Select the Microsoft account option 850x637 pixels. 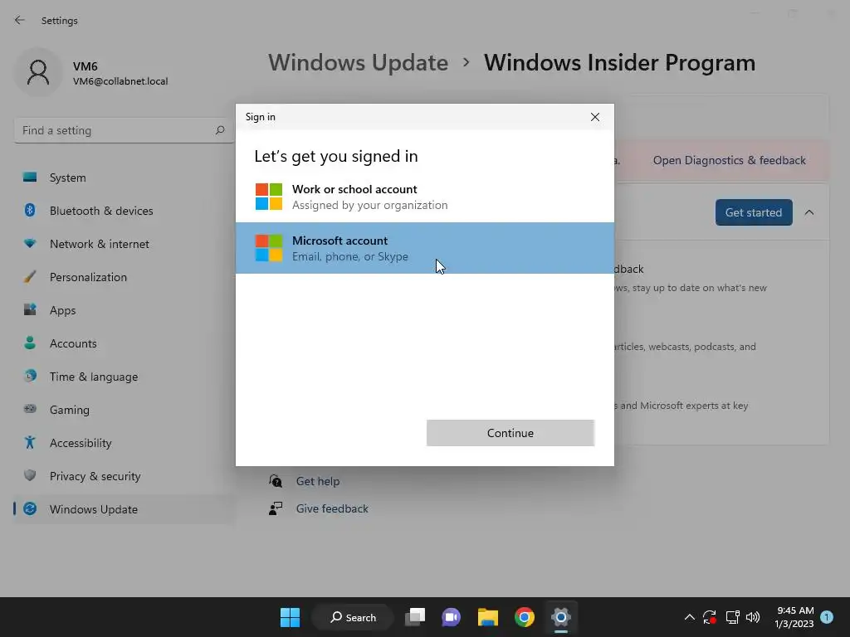(x=424, y=248)
